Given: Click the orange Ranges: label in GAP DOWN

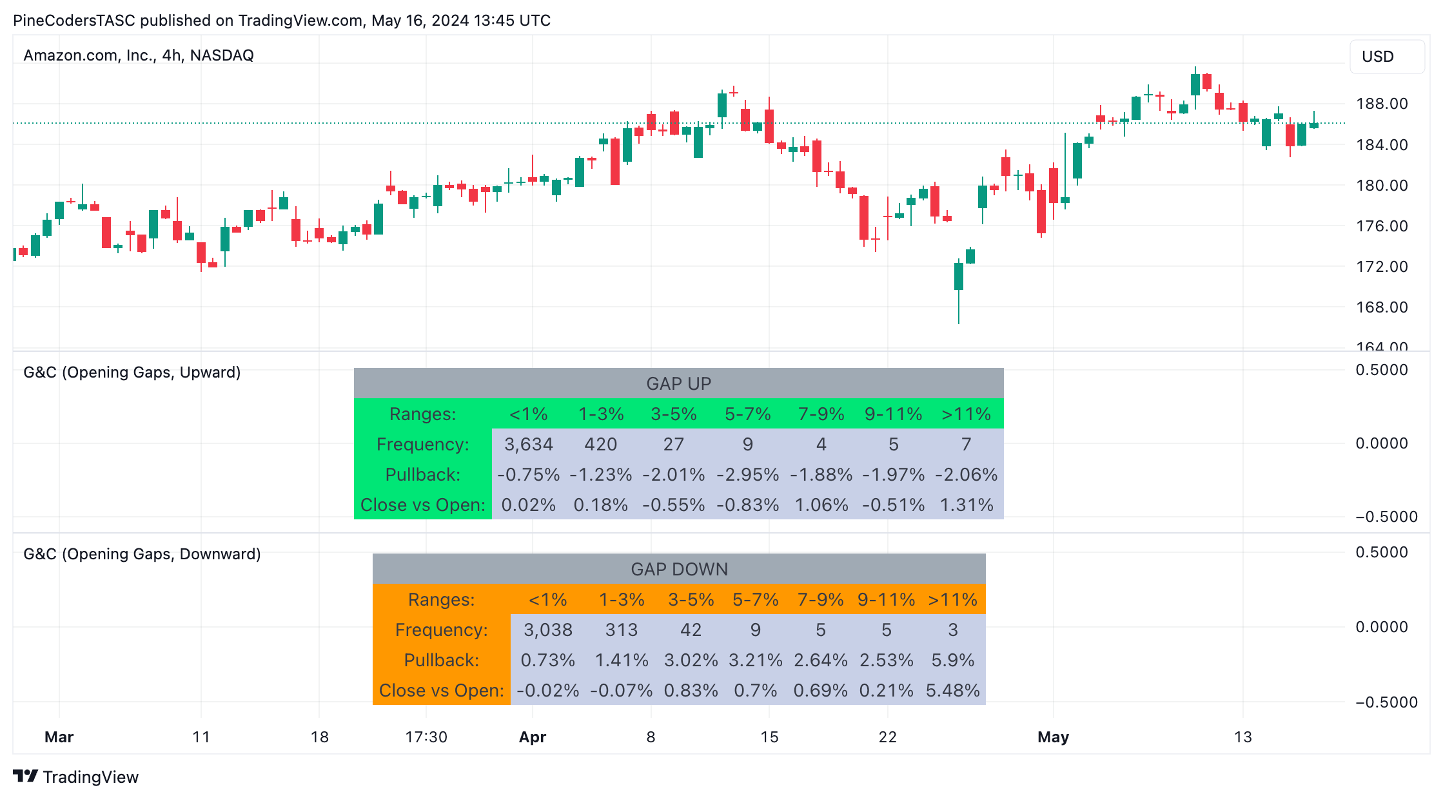Looking at the screenshot, I should pyautogui.click(x=442, y=599).
